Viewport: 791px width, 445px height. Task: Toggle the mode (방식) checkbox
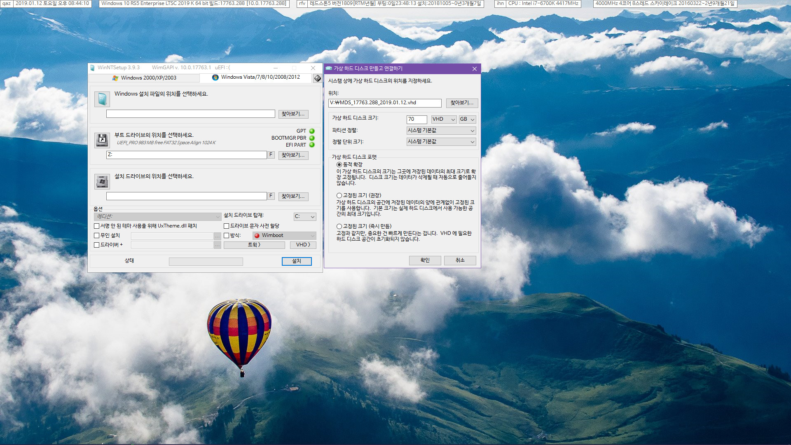(226, 236)
